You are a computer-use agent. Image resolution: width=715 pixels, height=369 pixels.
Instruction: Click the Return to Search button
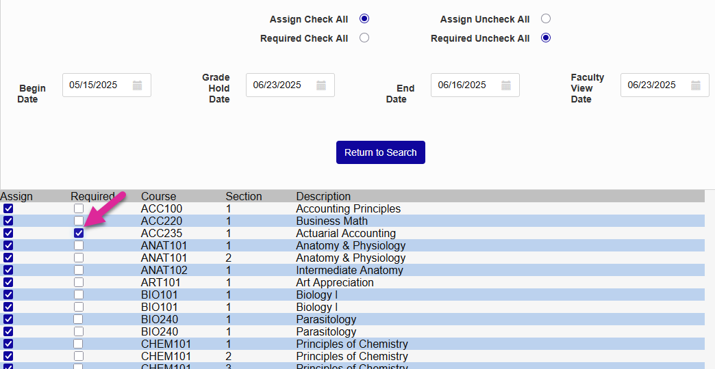coord(381,152)
